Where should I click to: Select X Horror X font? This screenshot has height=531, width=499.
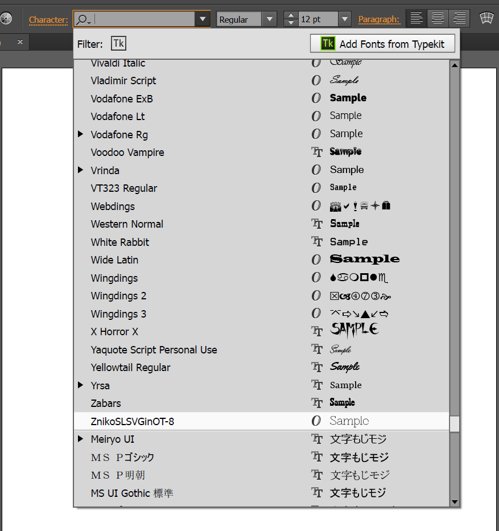point(261,332)
